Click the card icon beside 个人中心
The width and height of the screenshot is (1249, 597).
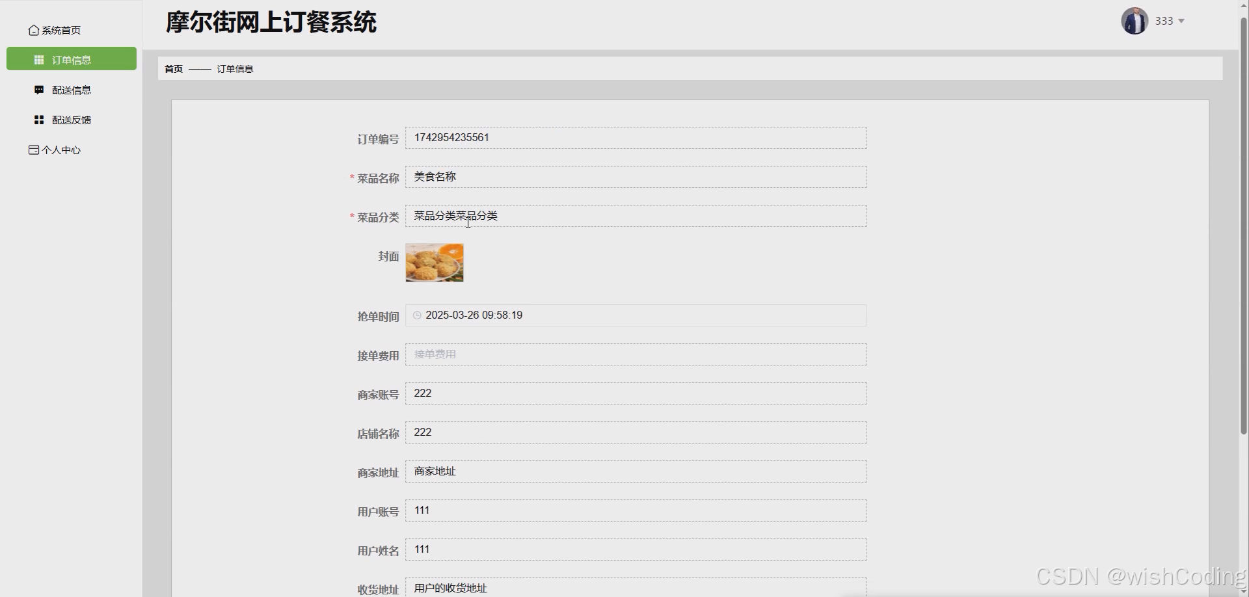(x=33, y=150)
